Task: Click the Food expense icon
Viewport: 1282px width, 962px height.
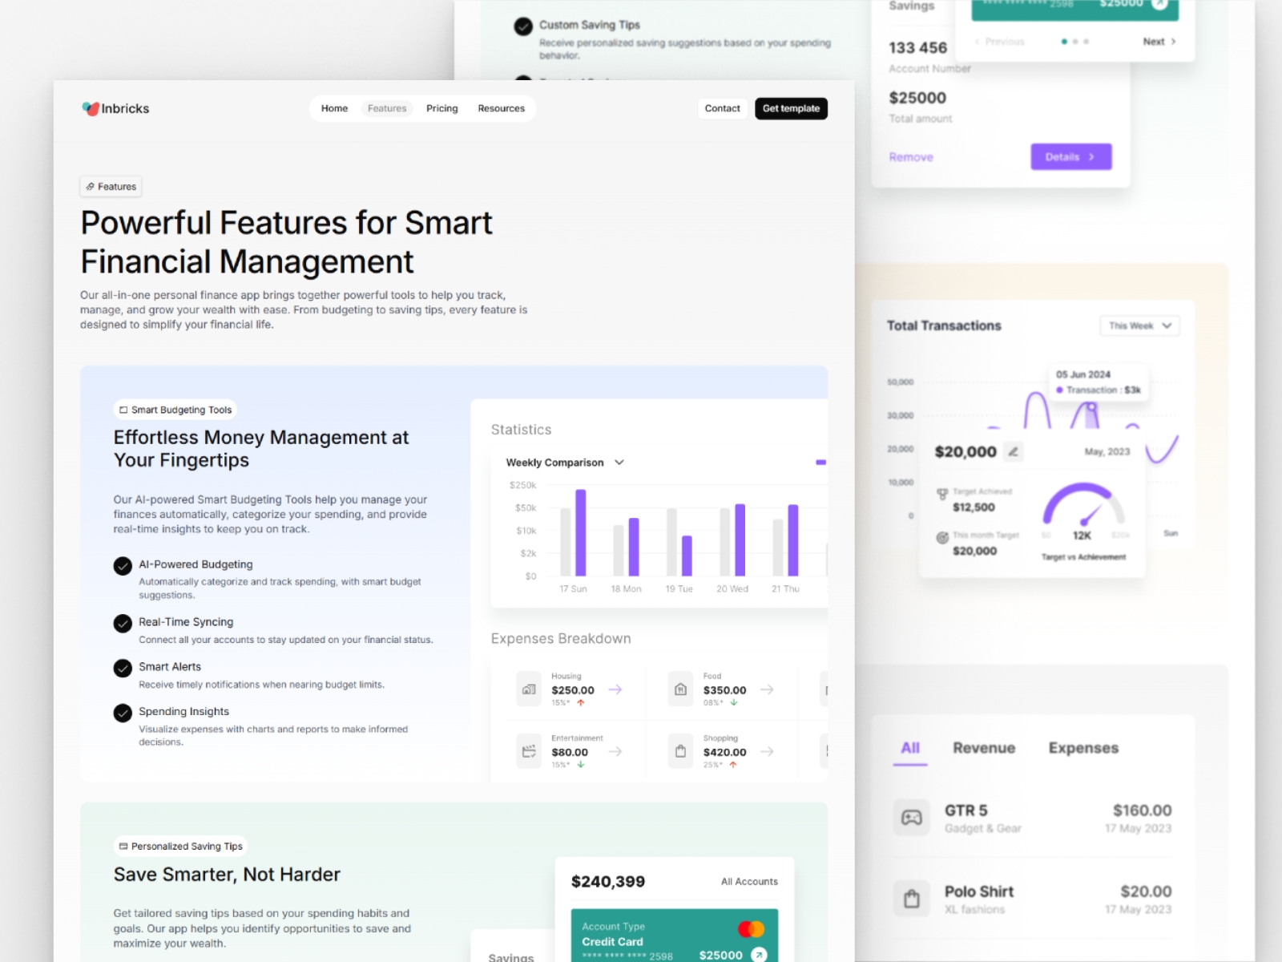Action: tap(680, 689)
